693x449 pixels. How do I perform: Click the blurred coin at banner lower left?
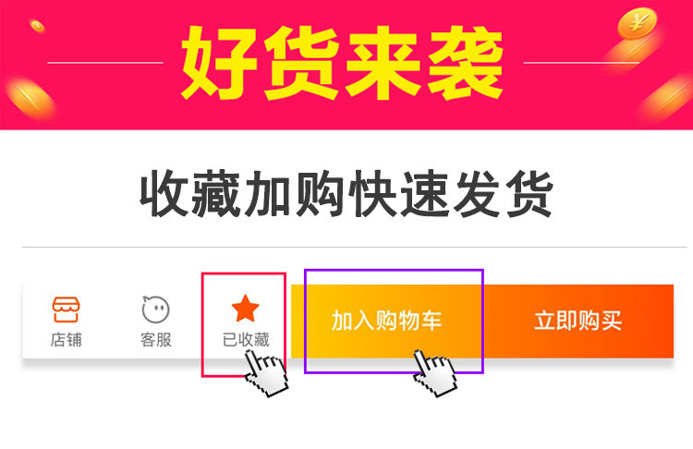pyautogui.click(x=29, y=98)
